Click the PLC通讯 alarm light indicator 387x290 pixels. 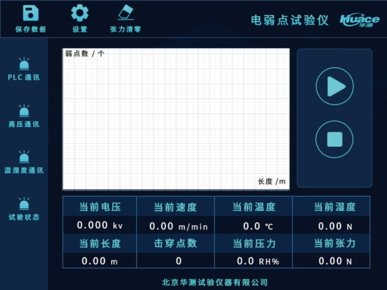[x=24, y=64]
